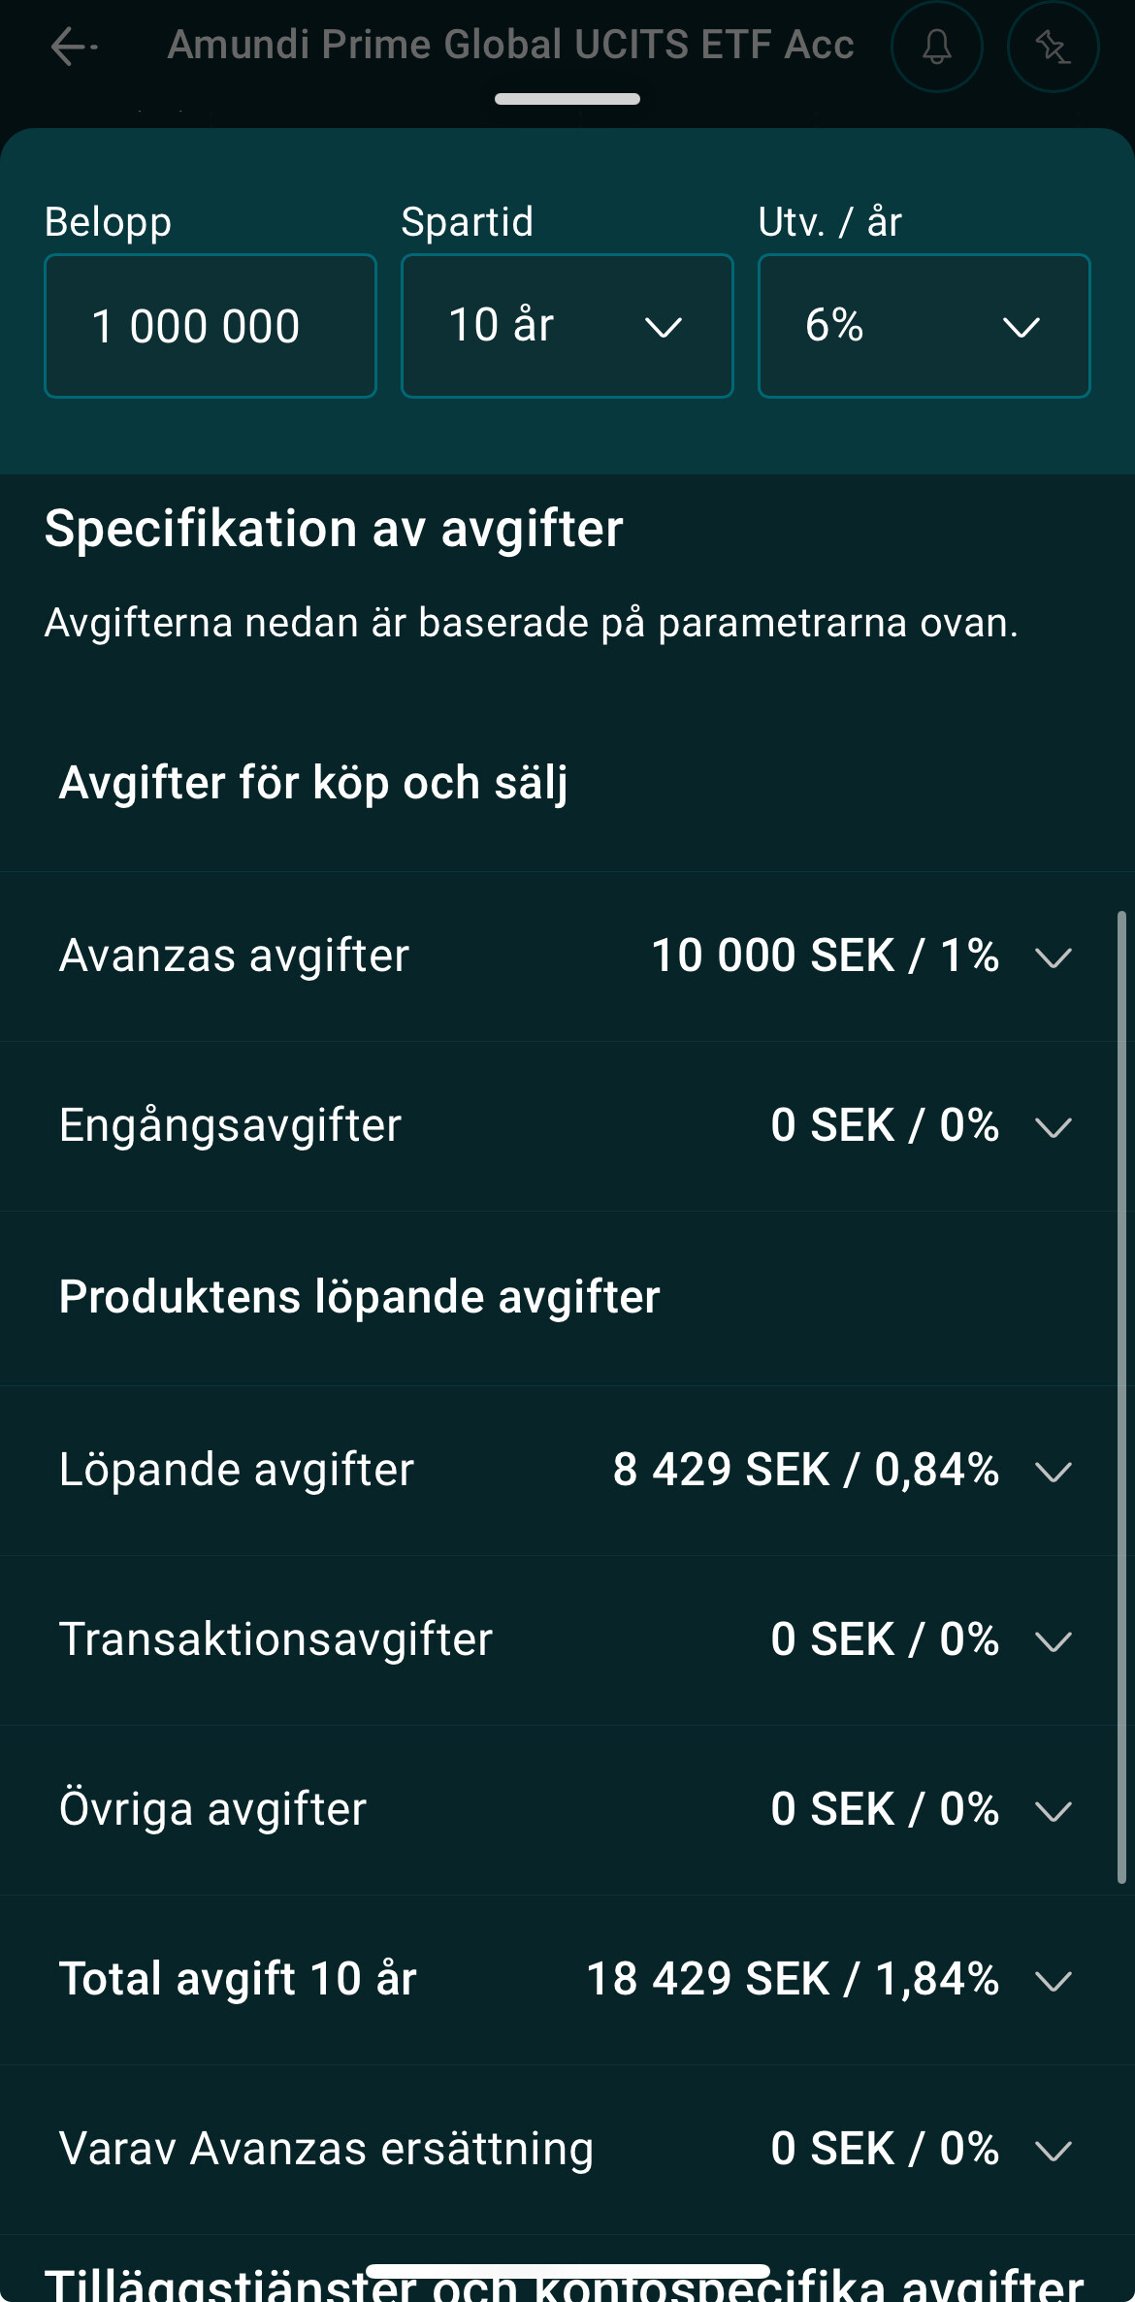Tap the sheet drag handle at top
Viewport: 1135px width, 2302px height.
pos(567,99)
